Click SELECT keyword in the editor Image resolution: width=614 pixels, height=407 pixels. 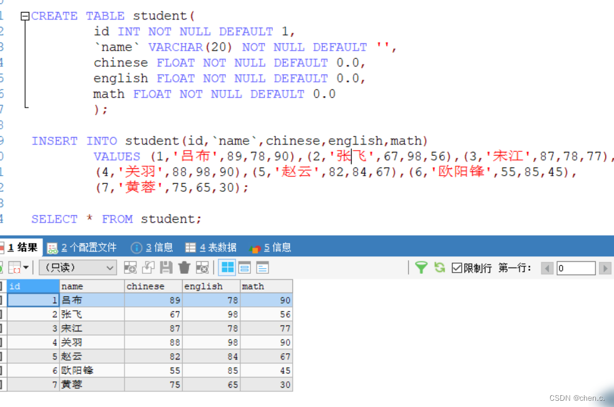click(x=54, y=219)
